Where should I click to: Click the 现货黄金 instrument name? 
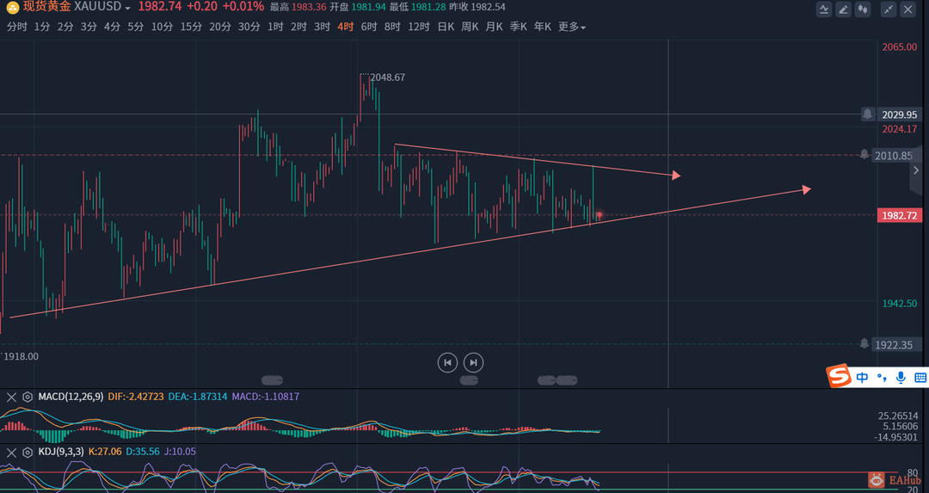pyautogui.click(x=46, y=7)
